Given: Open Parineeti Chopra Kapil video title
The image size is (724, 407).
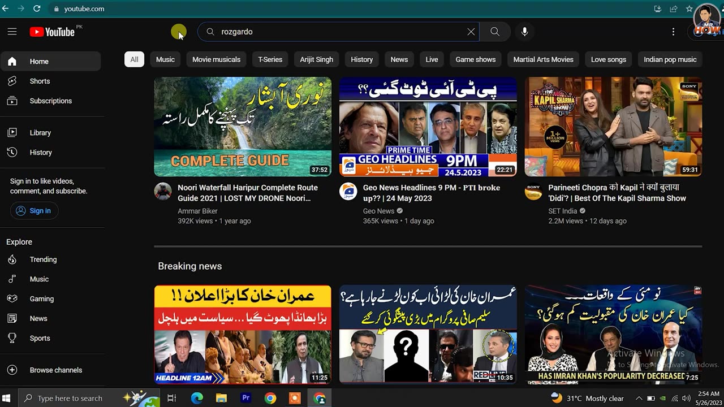Looking at the screenshot, I should coord(617,193).
